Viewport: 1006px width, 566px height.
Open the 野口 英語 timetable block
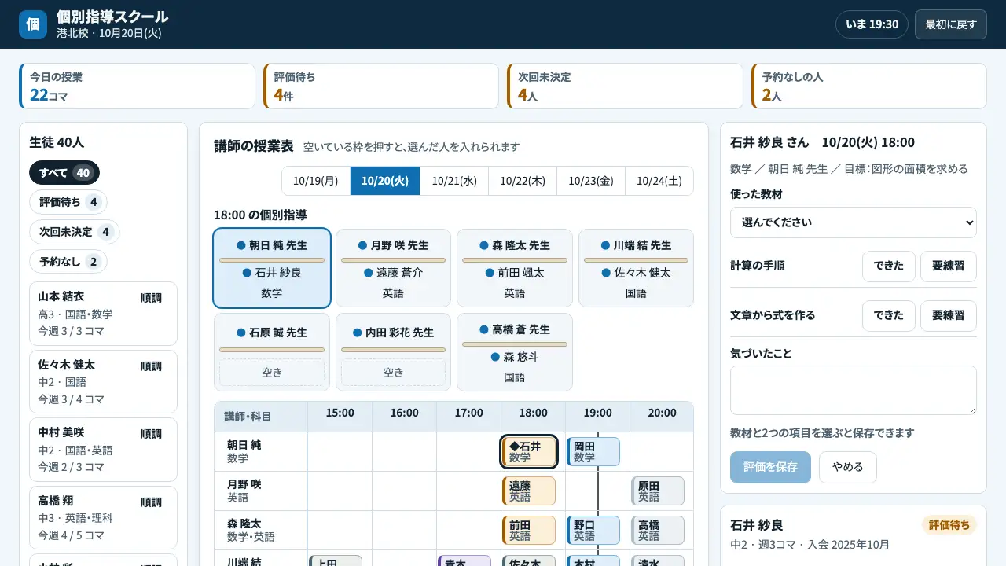click(x=593, y=531)
